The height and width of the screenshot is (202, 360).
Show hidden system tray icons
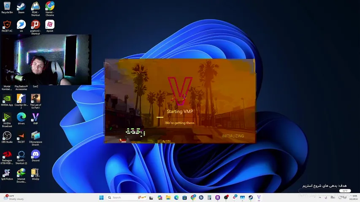(319, 198)
